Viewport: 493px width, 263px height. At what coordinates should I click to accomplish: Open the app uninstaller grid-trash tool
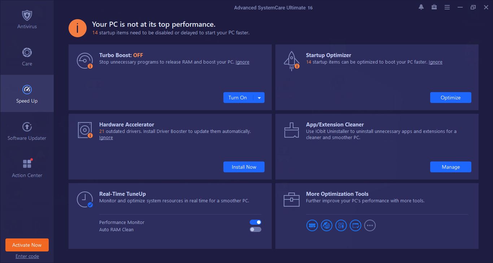[x=341, y=226]
